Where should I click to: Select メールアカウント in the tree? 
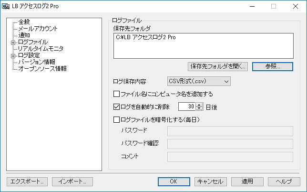coord(38,29)
